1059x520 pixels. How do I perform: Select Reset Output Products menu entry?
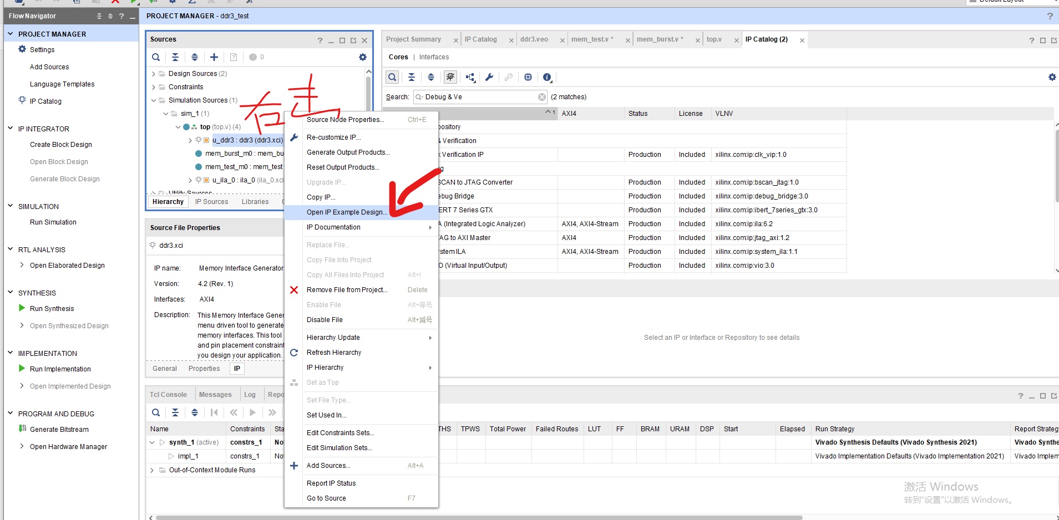point(361,167)
